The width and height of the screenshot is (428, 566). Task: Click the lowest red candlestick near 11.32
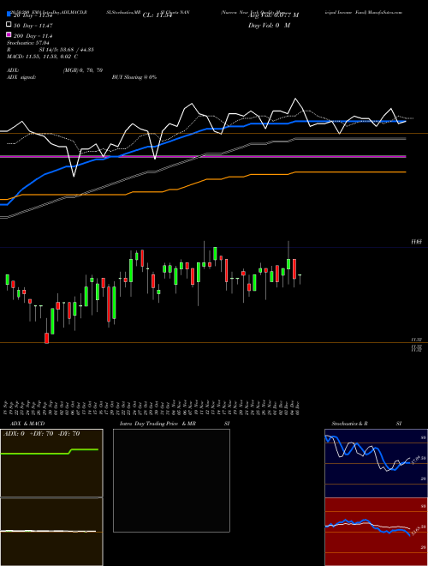click(x=46, y=338)
